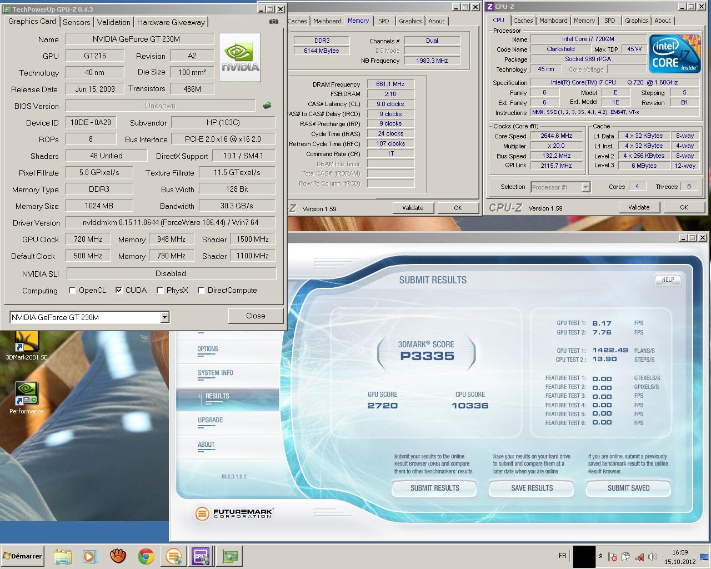Screen dimensions: 711x569
Task: Click the volume speaker tray icon
Action: pos(652,557)
